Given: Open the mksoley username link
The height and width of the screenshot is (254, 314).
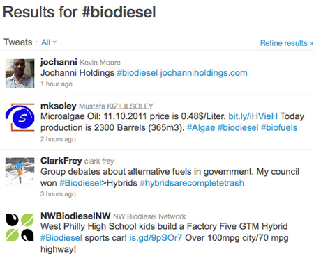Looking at the screenshot, I should coord(59,106).
